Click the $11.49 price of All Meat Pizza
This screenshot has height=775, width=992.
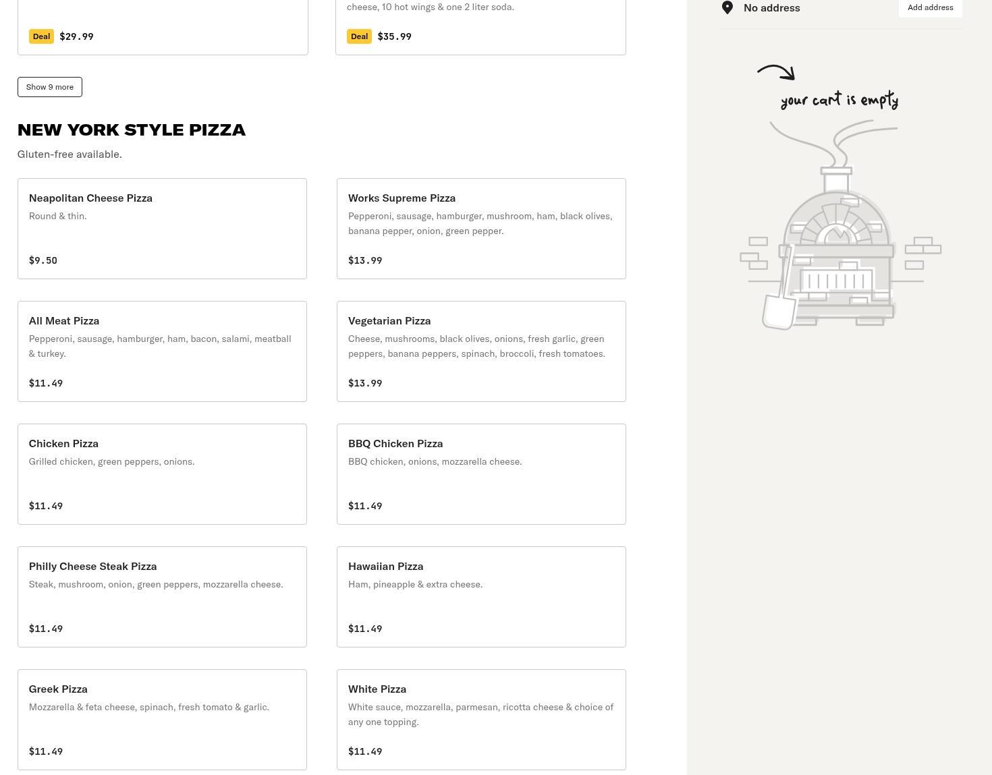click(x=46, y=383)
